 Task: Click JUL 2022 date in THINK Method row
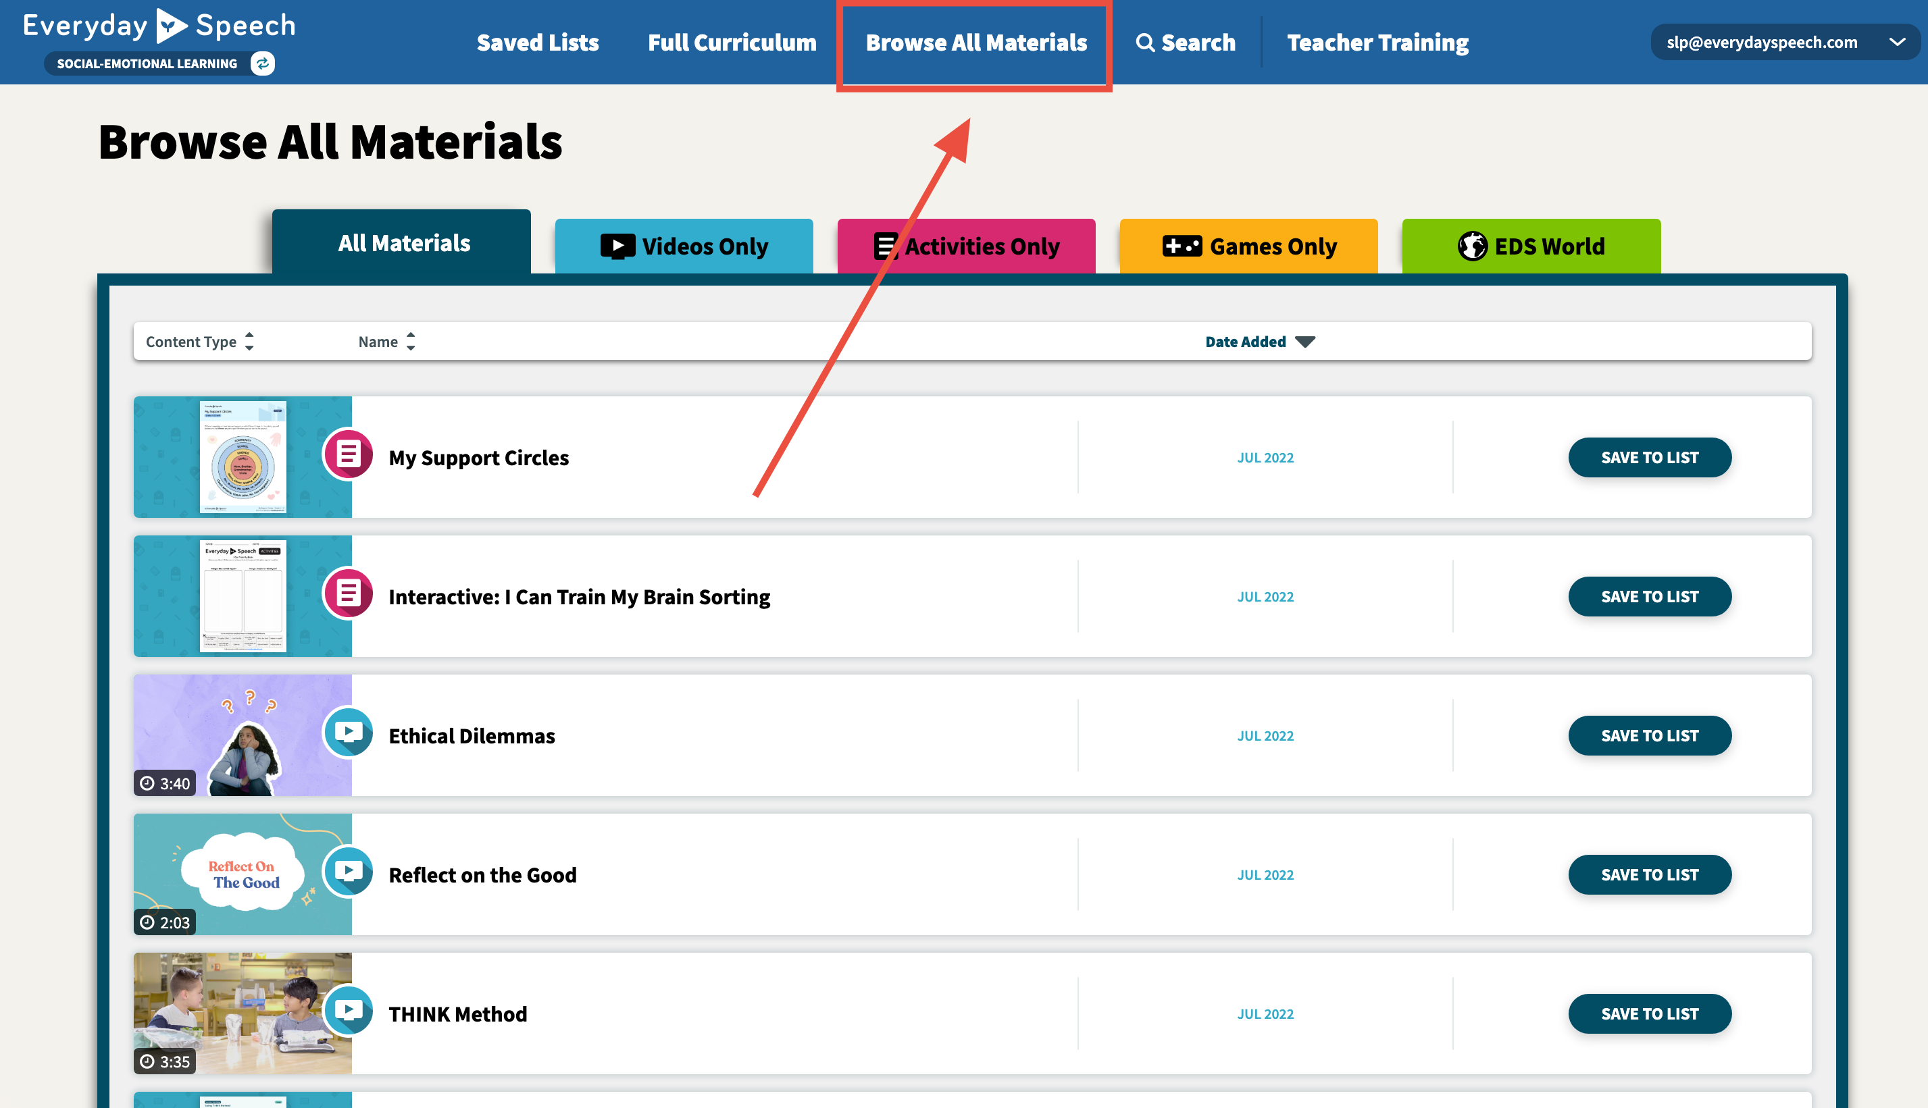(x=1265, y=1014)
